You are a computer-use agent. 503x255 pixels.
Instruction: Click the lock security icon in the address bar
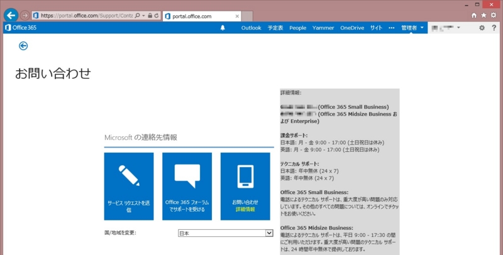pos(150,15)
